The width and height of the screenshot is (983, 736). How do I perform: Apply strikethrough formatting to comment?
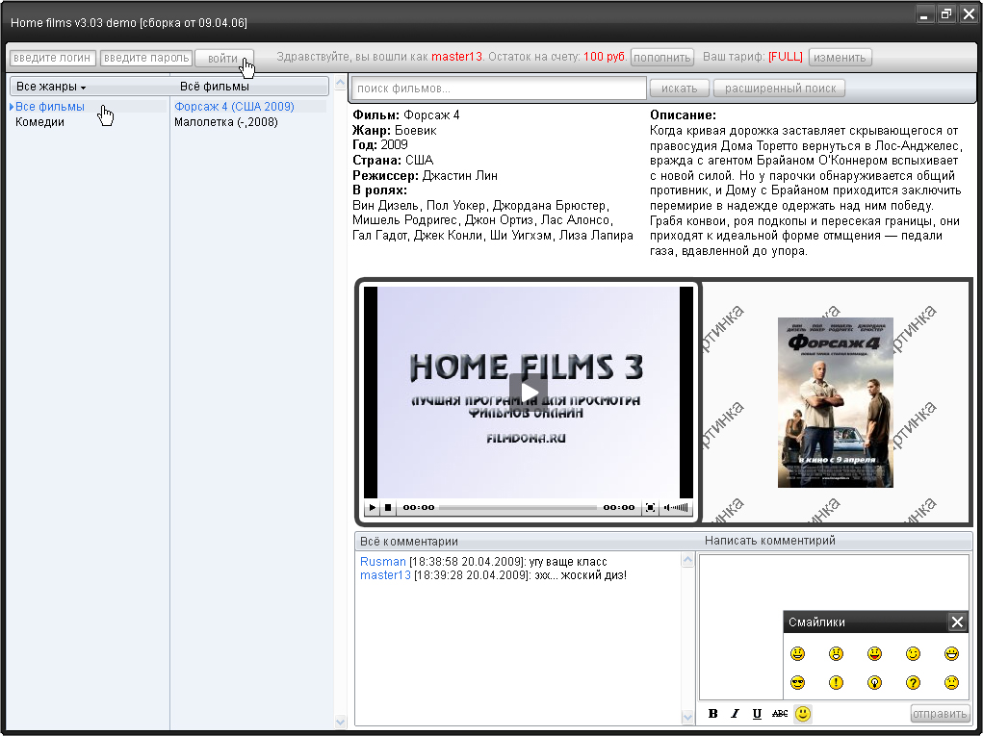point(780,714)
